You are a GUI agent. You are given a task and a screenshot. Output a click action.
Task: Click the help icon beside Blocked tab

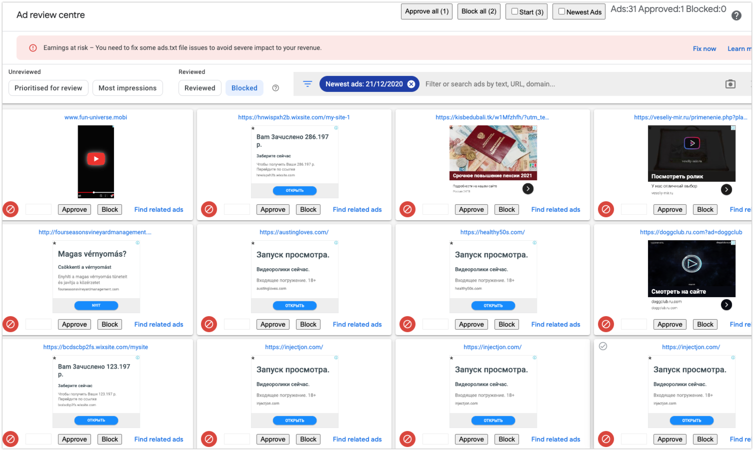tap(275, 88)
